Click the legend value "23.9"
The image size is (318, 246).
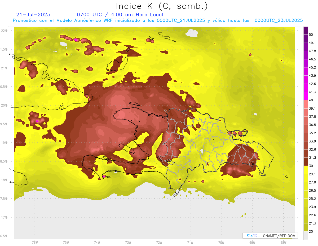click(312, 207)
